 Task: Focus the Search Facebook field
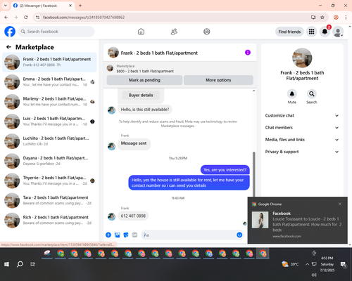tap(56, 32)
